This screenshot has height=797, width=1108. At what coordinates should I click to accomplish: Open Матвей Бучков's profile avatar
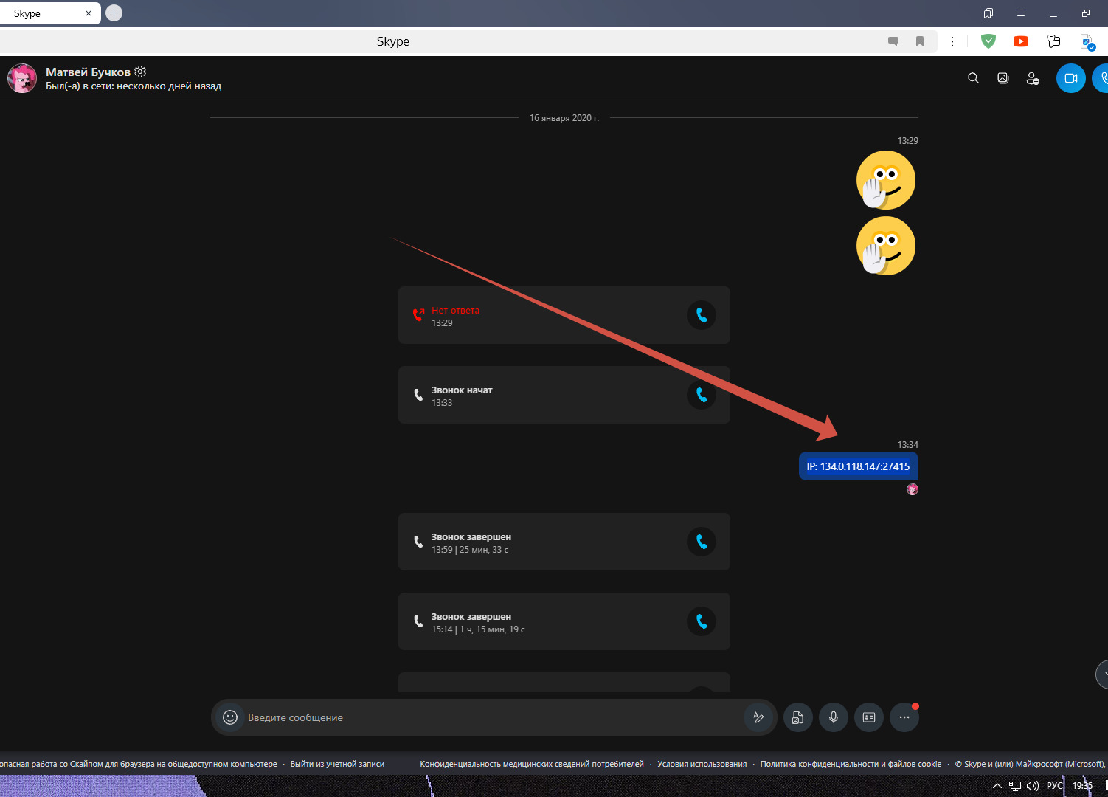click(22, 78)
